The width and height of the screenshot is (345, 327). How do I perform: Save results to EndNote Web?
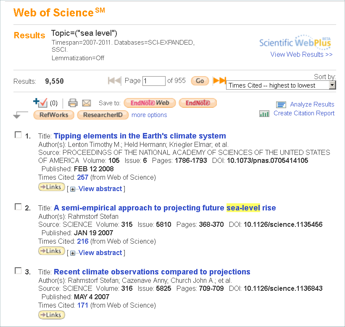[x=150, y=103]
